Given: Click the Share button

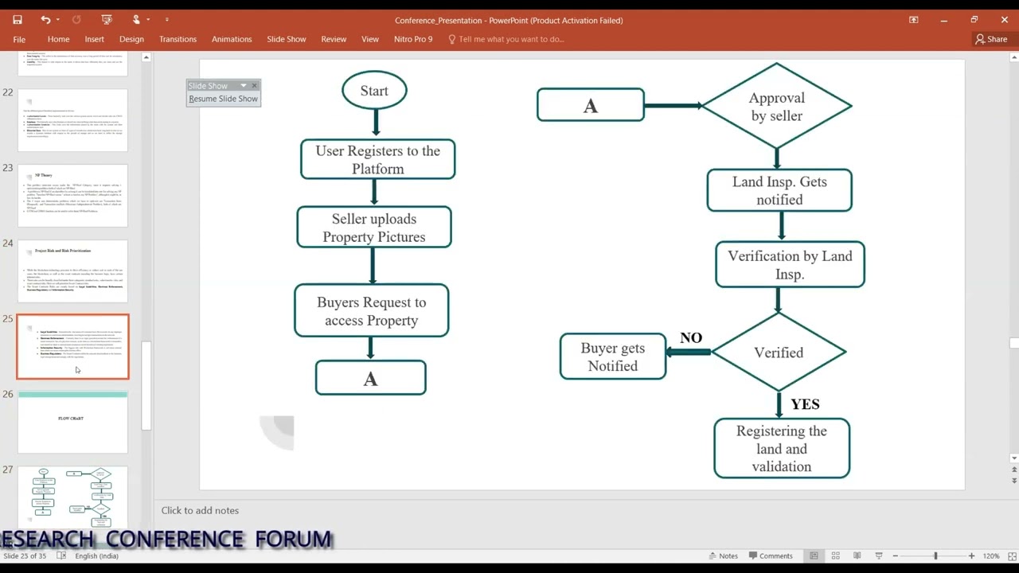Looking at the screenshot, I should point(991,39).
